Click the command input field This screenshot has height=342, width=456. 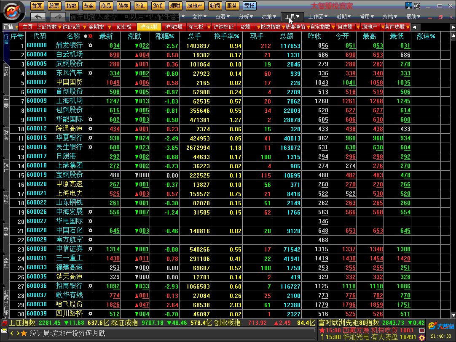[125, 17]
